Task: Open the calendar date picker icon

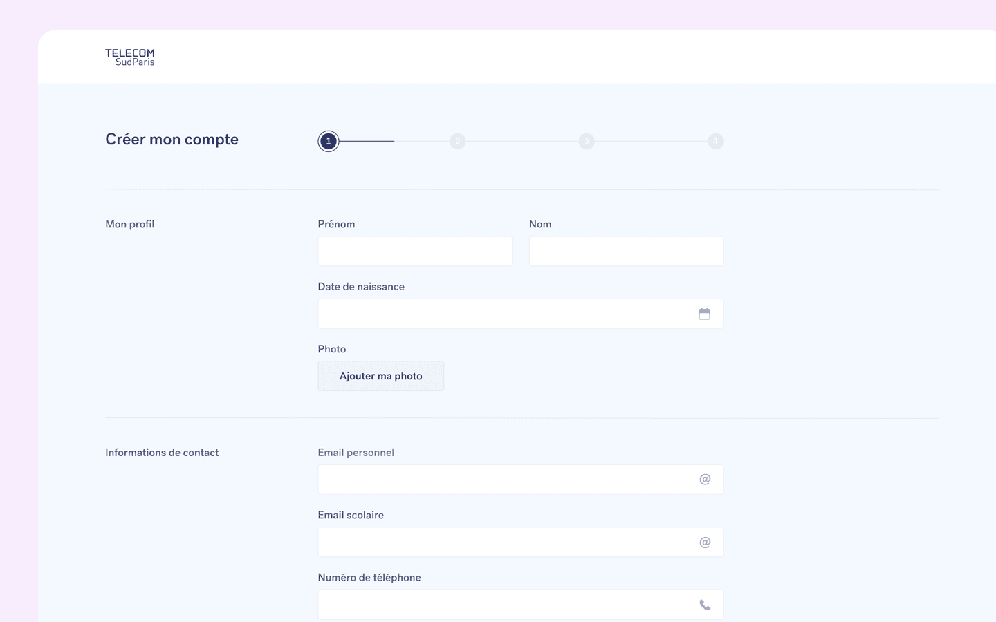Action: 704,314
